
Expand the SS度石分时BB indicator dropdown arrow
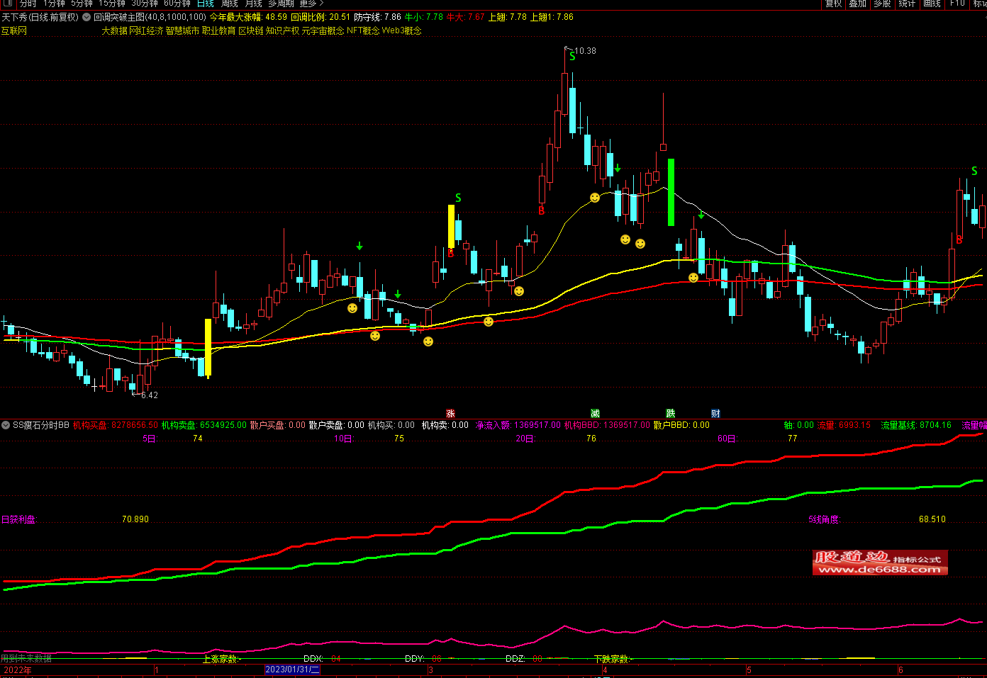click(x=6, y=425)
